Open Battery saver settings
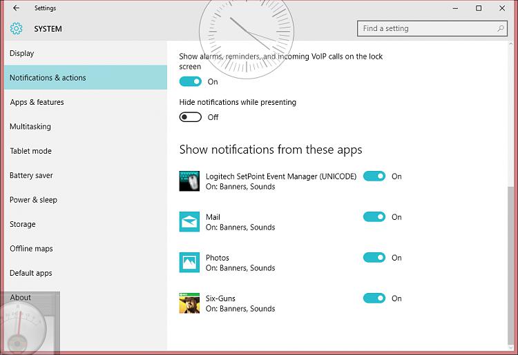Viewport: 518px width, 355px height. (x=86, y=175)
